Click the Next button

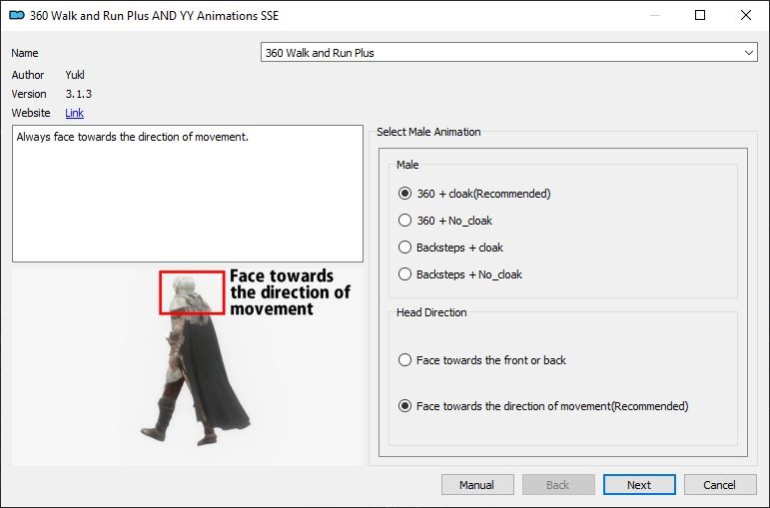[639, 485]
